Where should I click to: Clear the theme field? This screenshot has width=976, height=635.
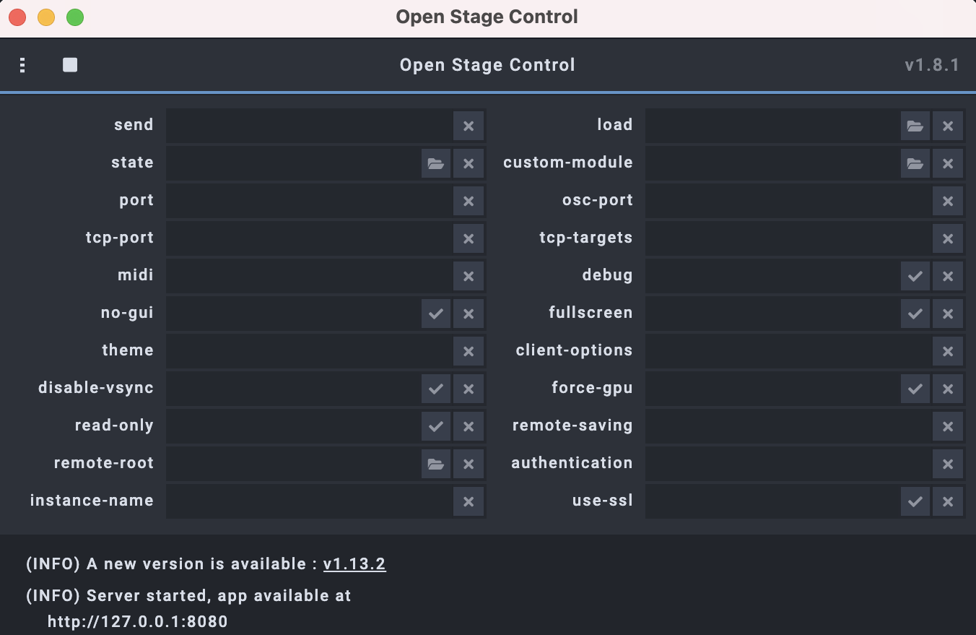click(469, 351)
